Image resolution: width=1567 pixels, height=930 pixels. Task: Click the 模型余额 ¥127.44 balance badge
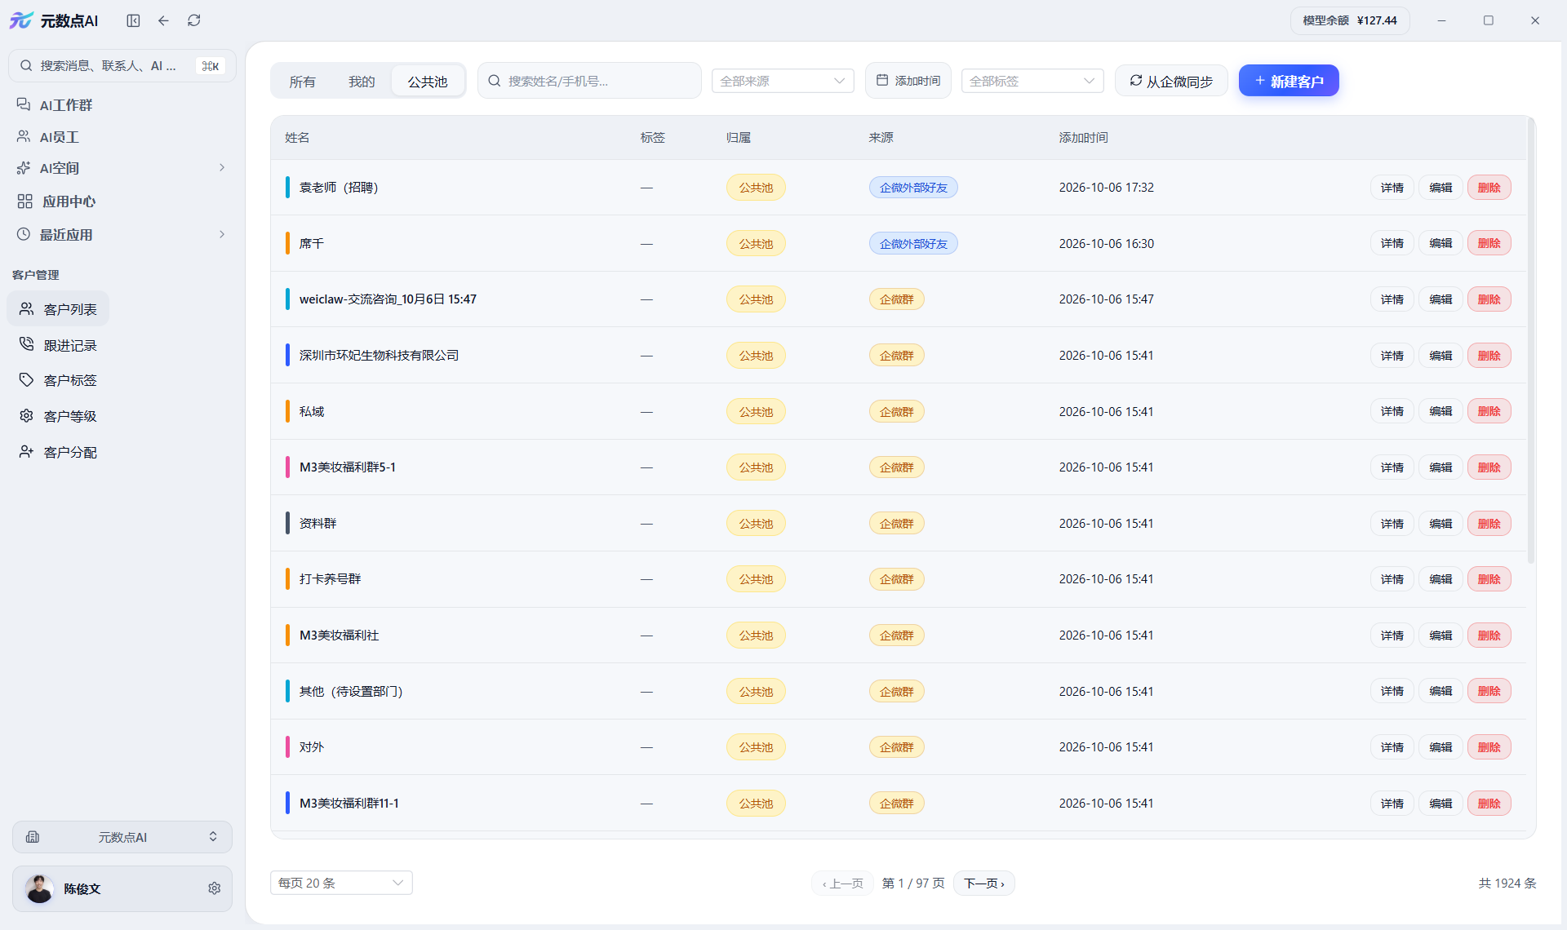[1349, 20]
